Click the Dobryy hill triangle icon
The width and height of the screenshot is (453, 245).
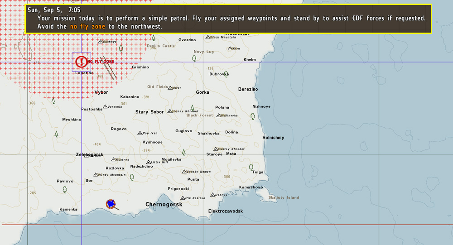(212, 195)
